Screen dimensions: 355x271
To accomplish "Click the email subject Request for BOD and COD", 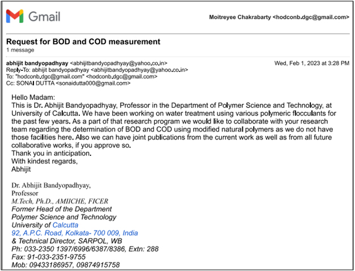I will 83,41.
